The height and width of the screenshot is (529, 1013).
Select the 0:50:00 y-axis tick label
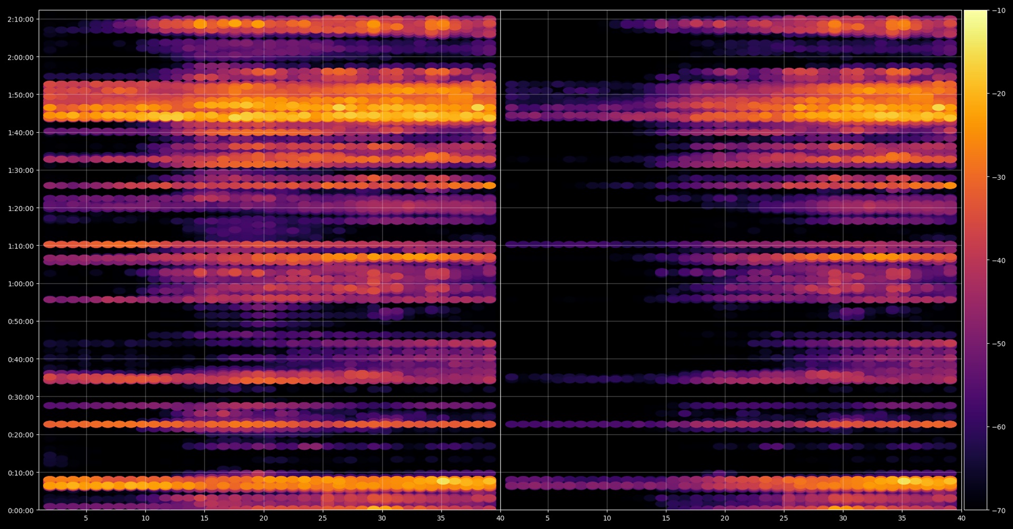pos(21,321)
